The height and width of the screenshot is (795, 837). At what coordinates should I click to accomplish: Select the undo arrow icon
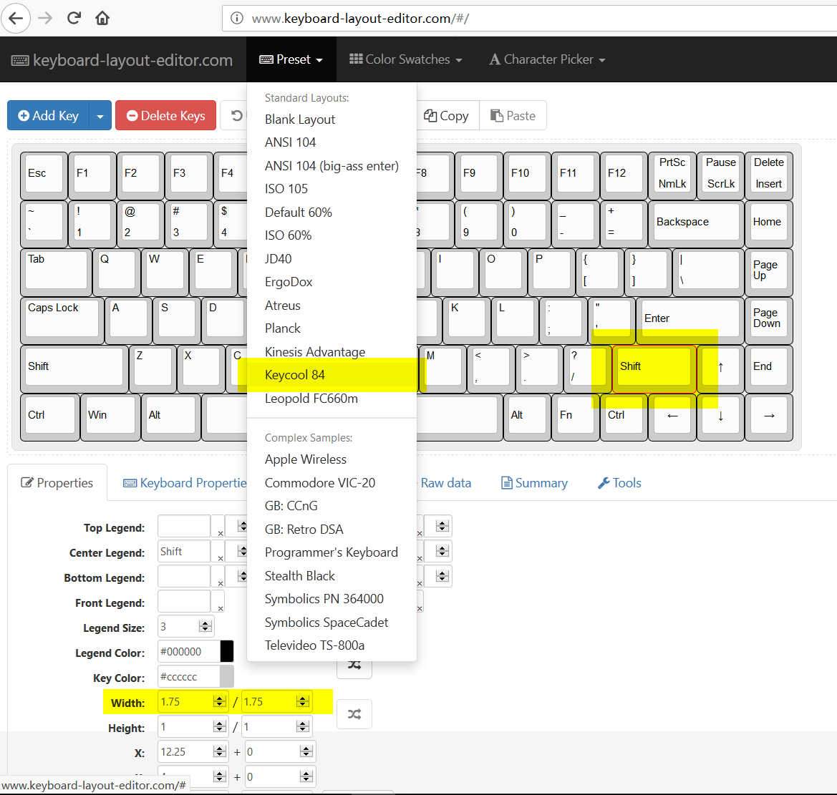(236, 115)
